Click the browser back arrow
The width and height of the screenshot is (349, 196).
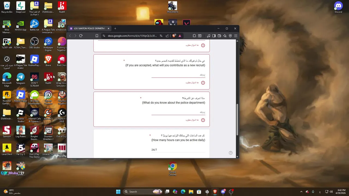70,36
